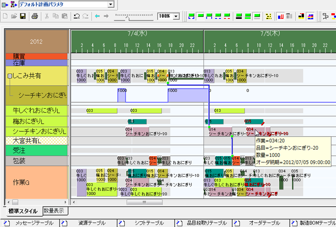Click the green bar with blue dashed bracket icon
336x227 pixels.
[191, 16]
